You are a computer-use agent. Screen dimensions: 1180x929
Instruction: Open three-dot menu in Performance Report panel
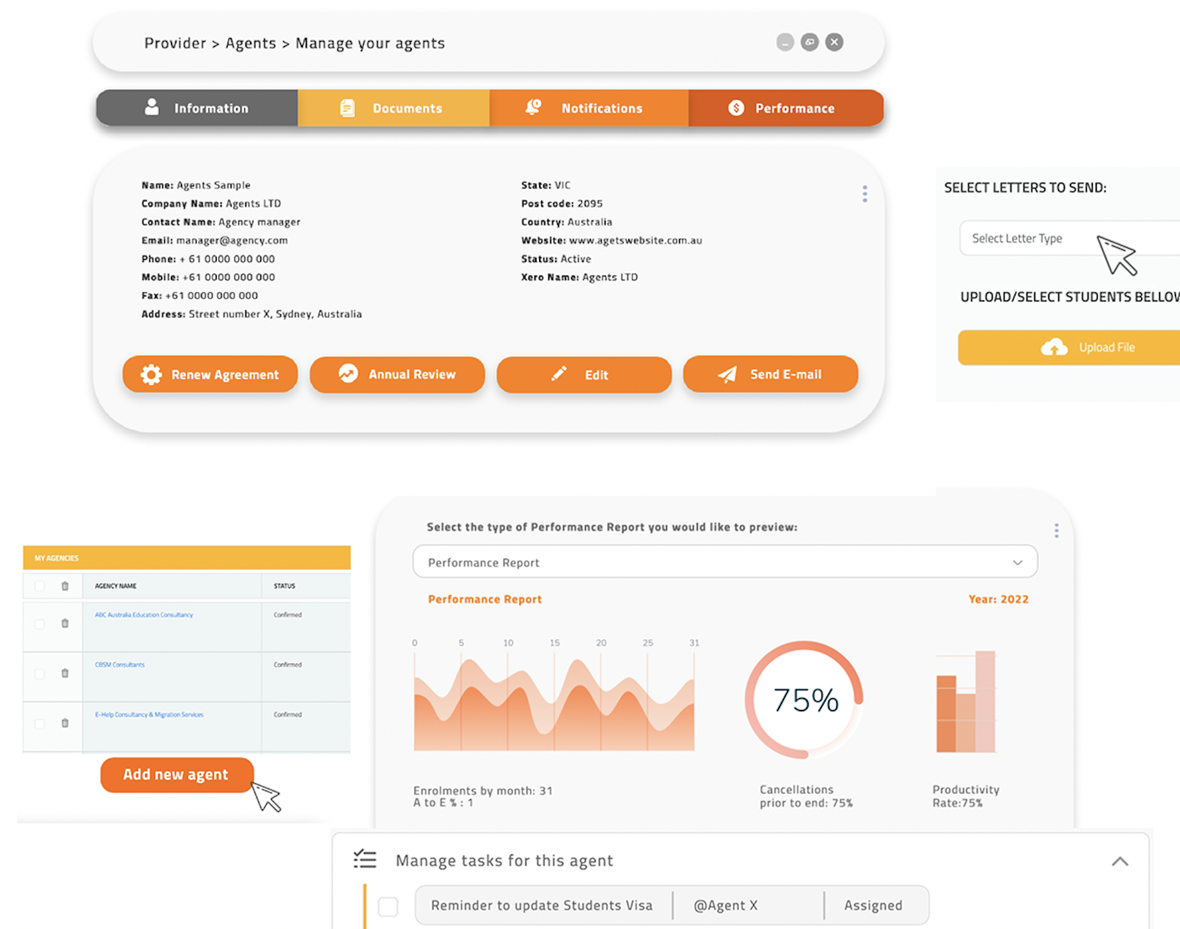tap(1056, 530)
